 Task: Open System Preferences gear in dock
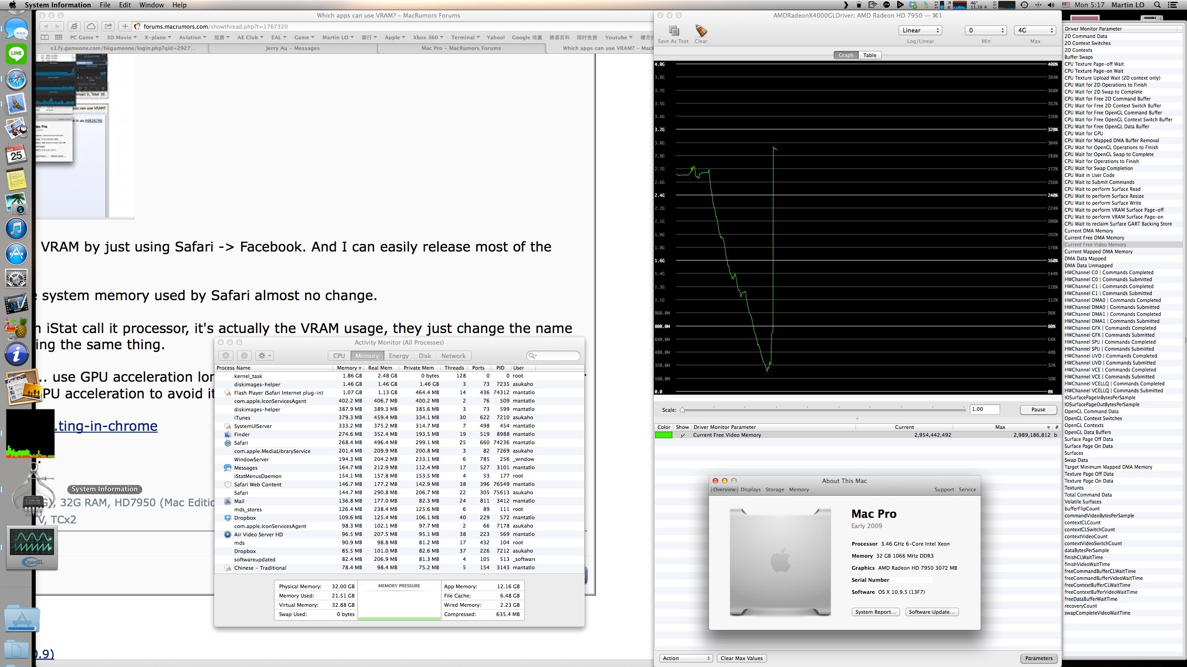(17, 279)
